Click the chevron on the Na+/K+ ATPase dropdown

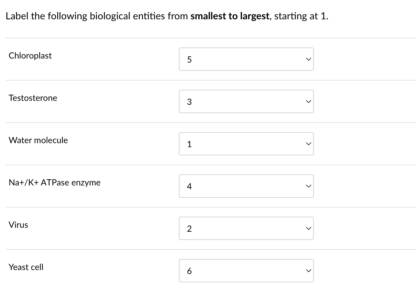tap(308, 186)
